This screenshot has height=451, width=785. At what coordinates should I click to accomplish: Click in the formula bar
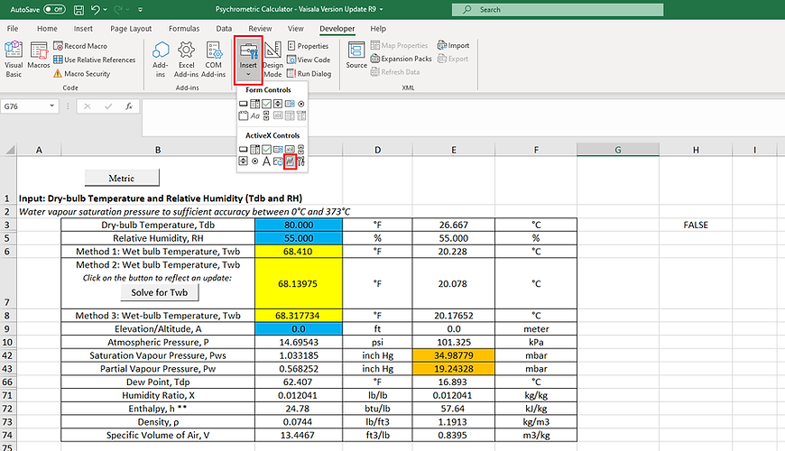click(x=463, y=117)
